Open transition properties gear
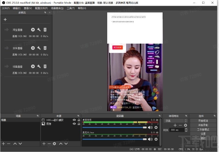The image size is (219, 152). tap(185, 125)
